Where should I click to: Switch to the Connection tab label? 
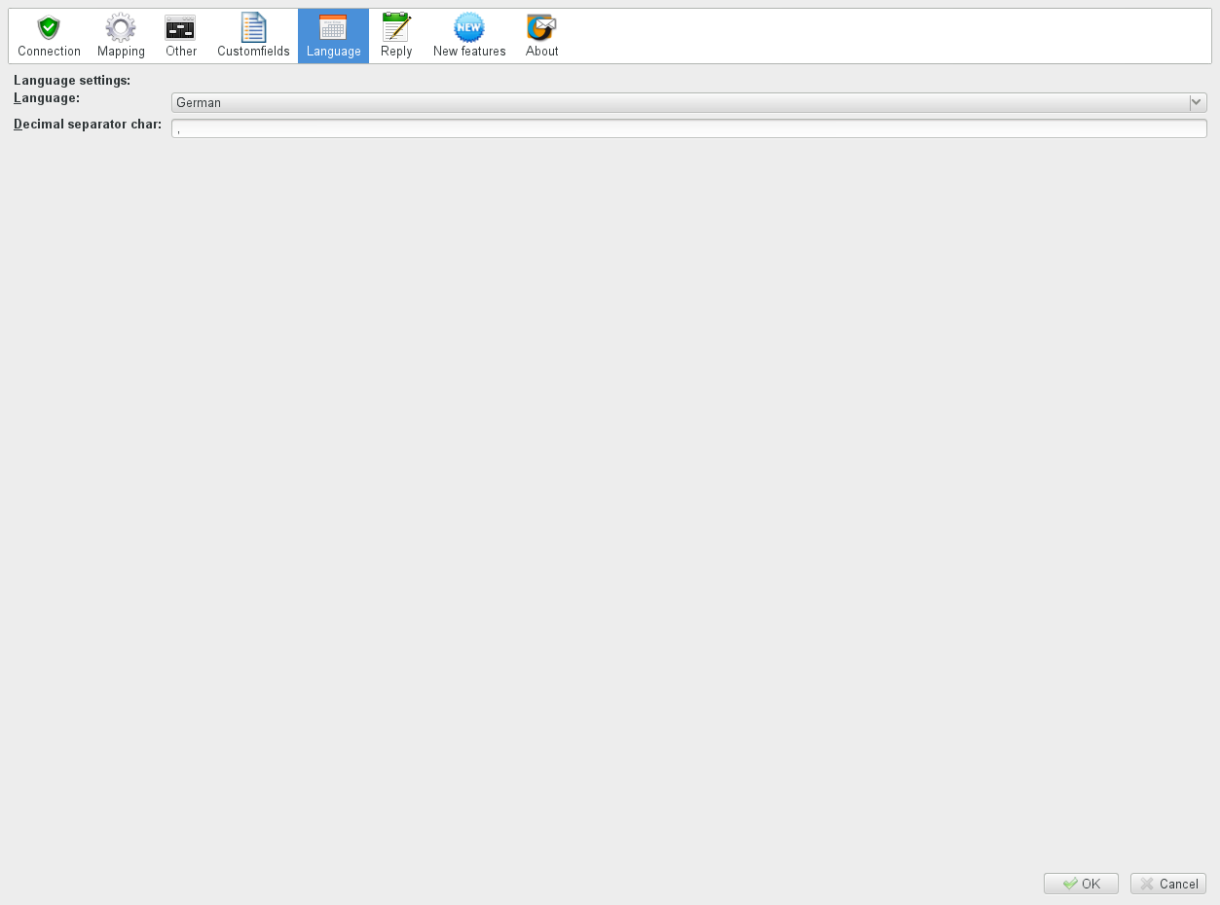(x=49, y=52)
